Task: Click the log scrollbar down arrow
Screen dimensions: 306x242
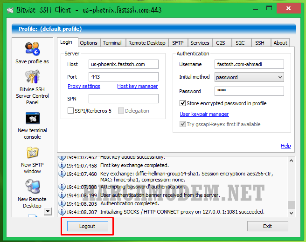Action: (x=292, y=213)
